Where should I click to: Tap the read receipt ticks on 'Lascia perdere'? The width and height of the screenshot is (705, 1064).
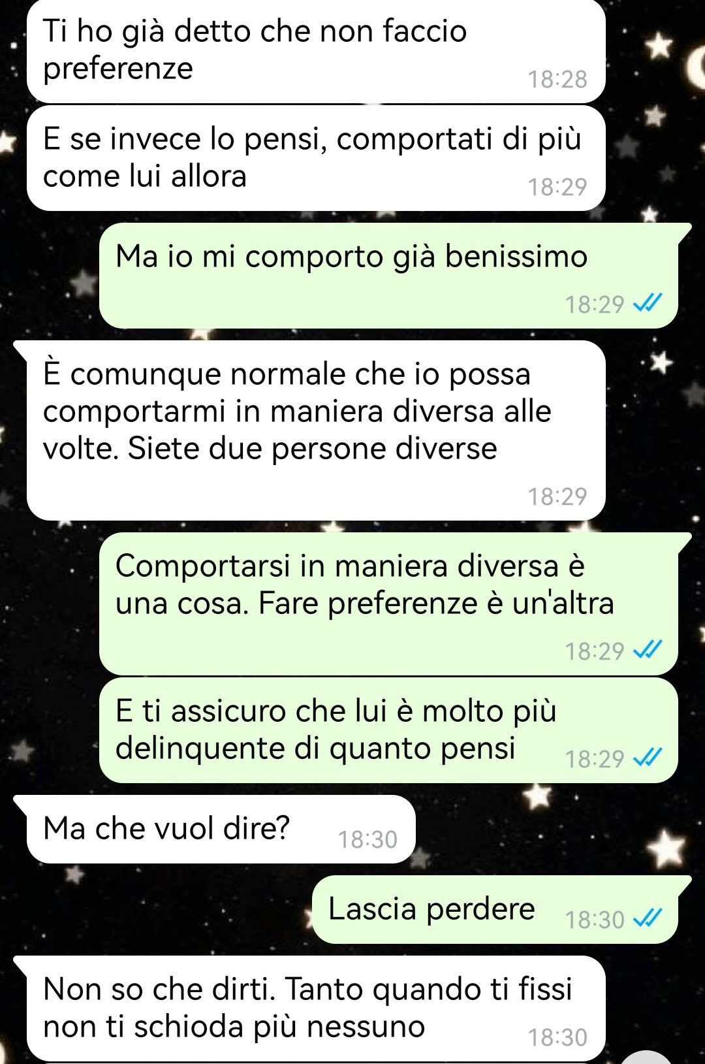tap(648, 919)
